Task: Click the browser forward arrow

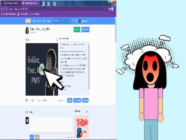Action: click(4, 9)
